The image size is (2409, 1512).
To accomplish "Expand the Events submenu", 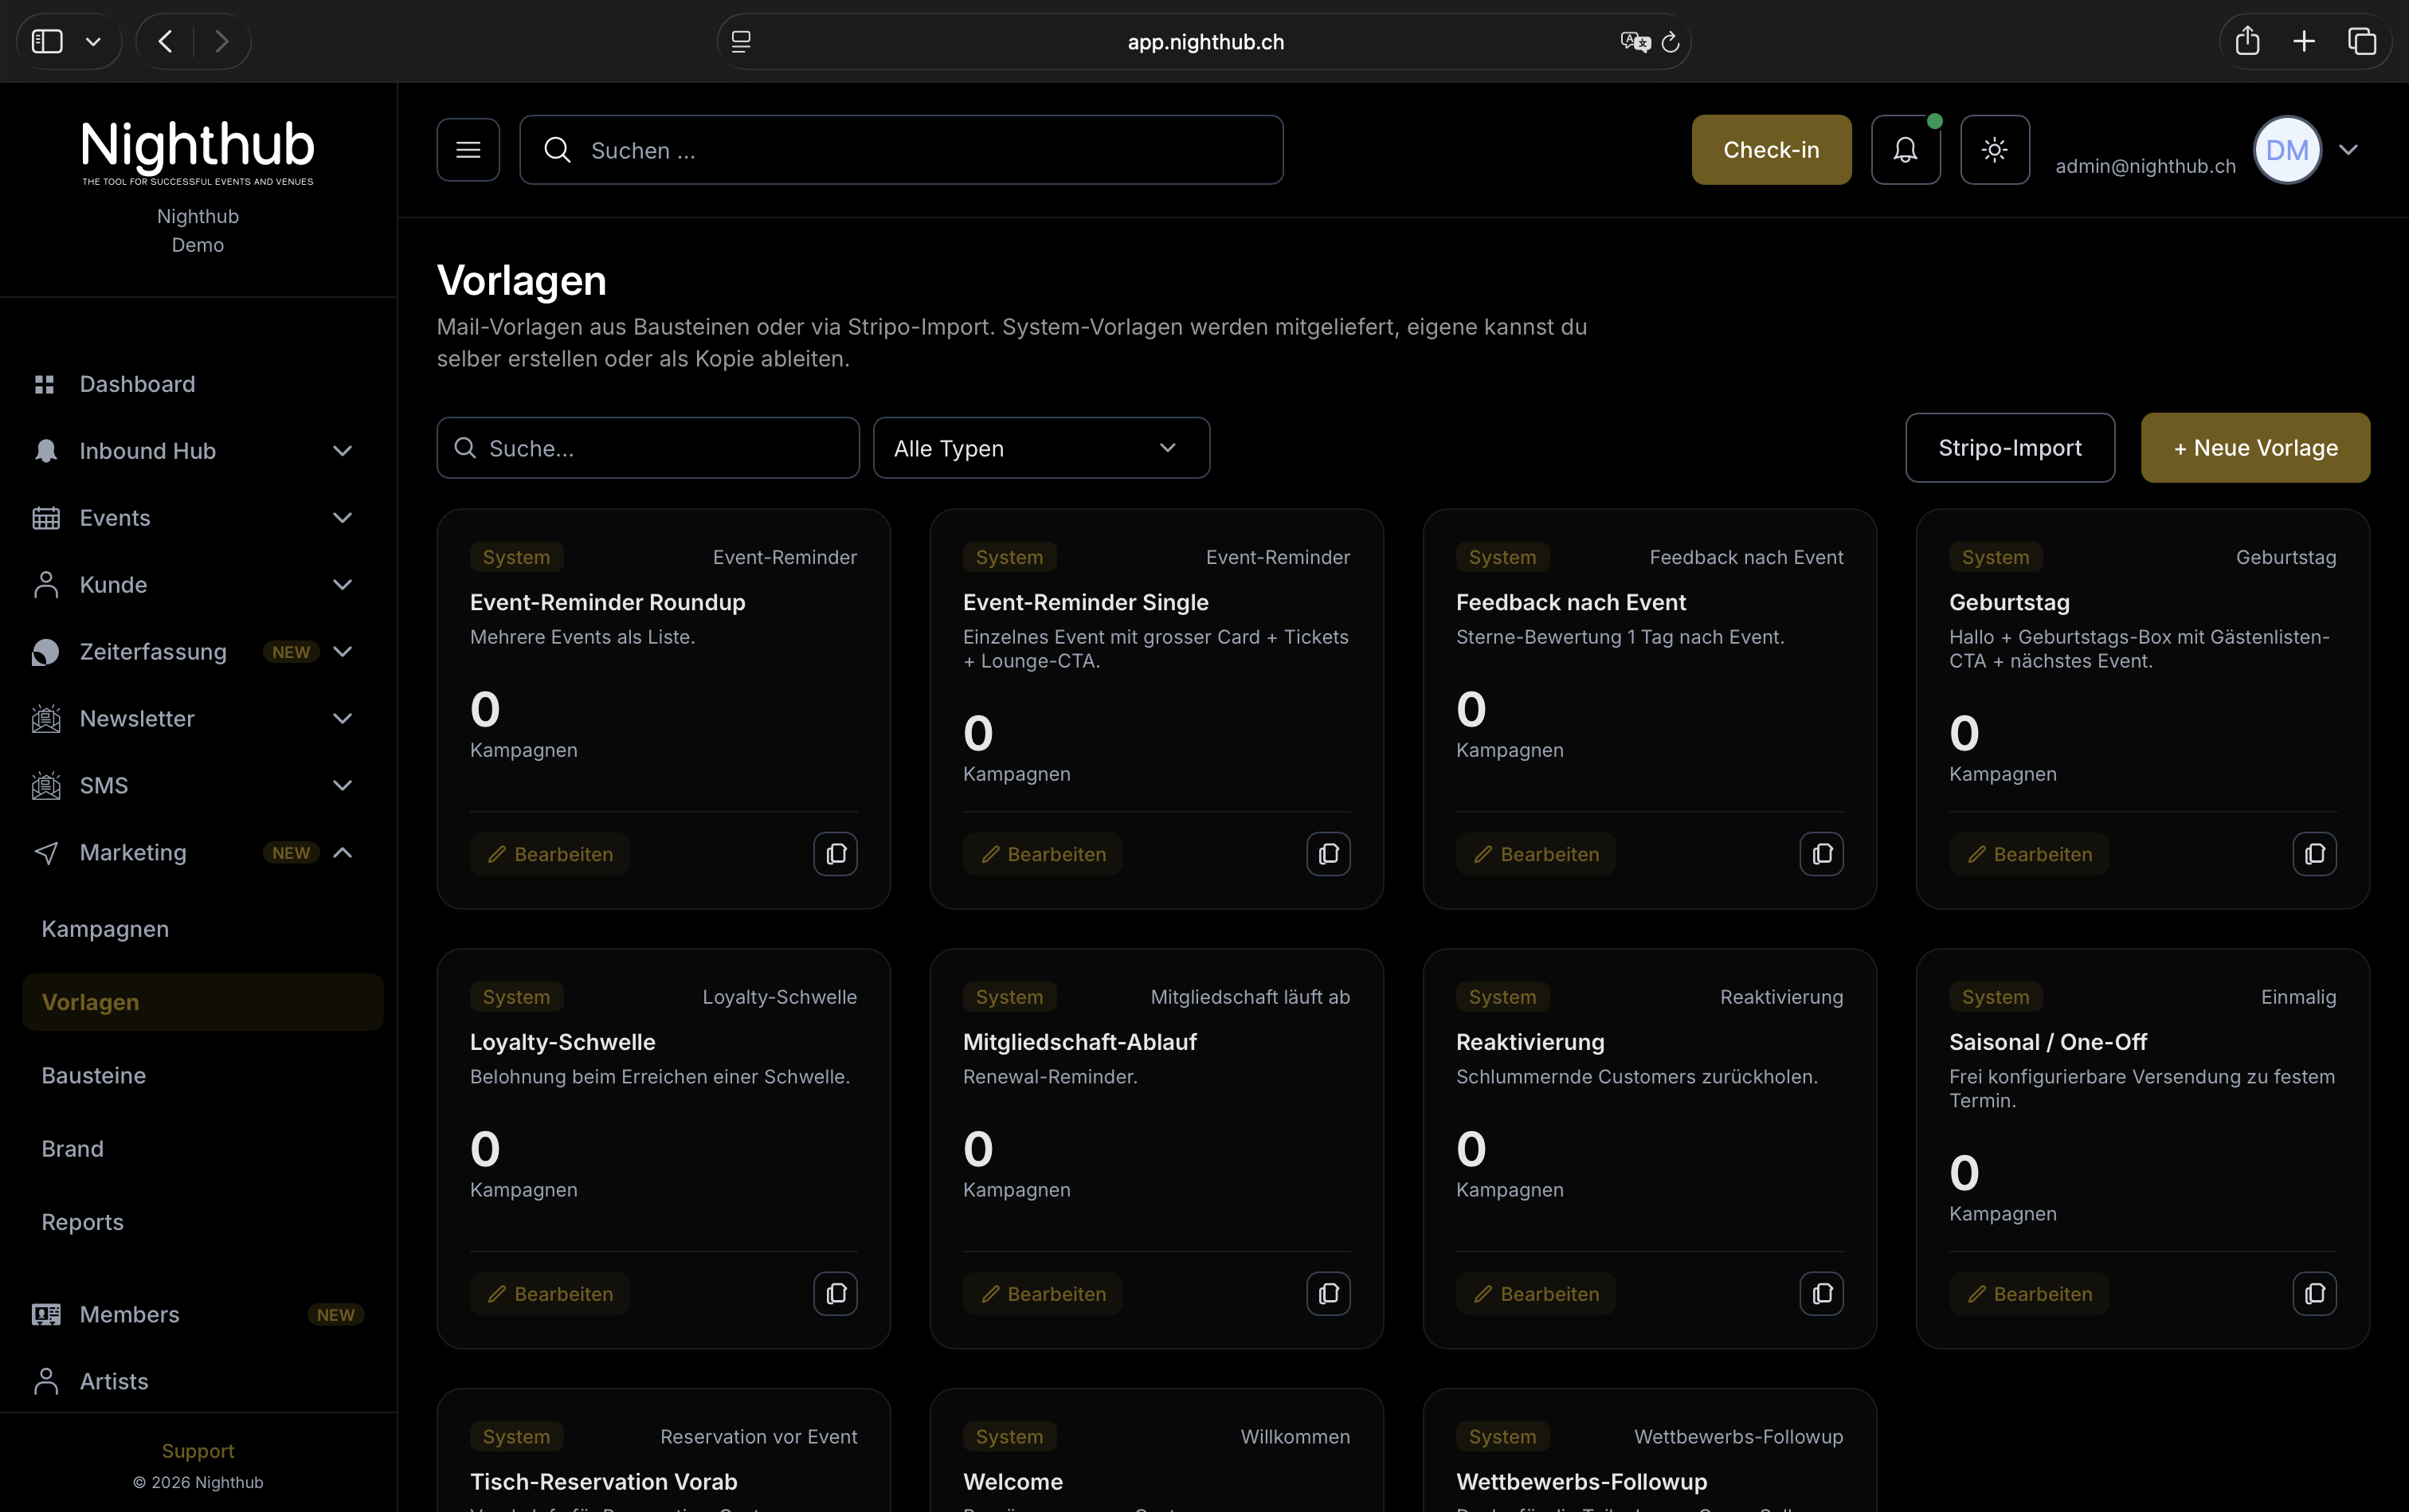I will 342,518.
